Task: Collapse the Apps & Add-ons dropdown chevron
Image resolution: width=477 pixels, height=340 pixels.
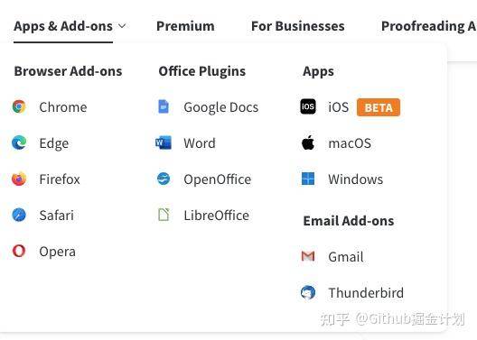Action: click(122, 26)
